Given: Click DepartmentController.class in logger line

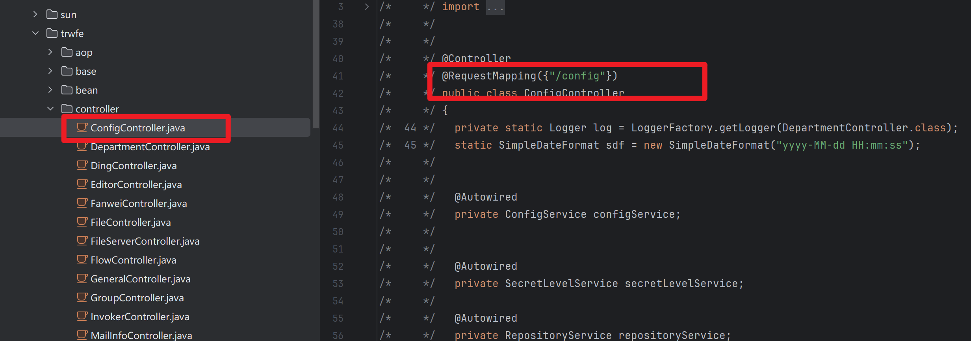Looking at the screenshot, I should [x=864, y=128].
